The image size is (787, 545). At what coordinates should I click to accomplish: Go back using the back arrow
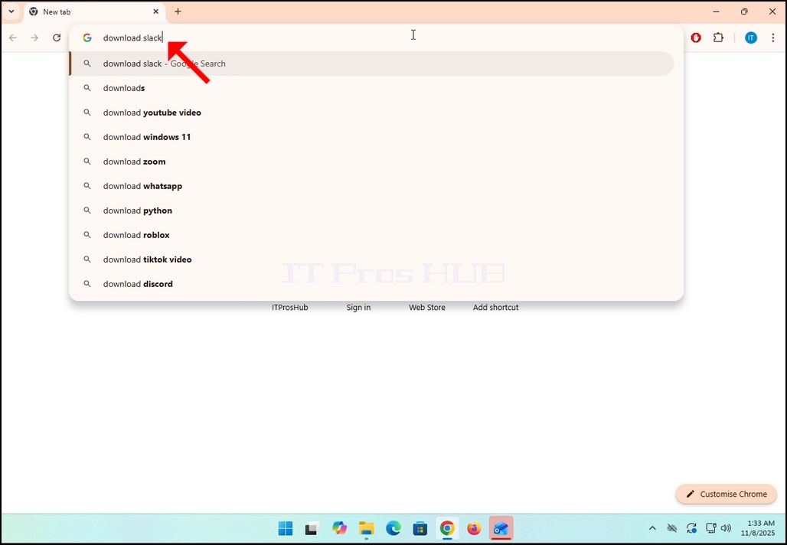[x=13, y=38]
